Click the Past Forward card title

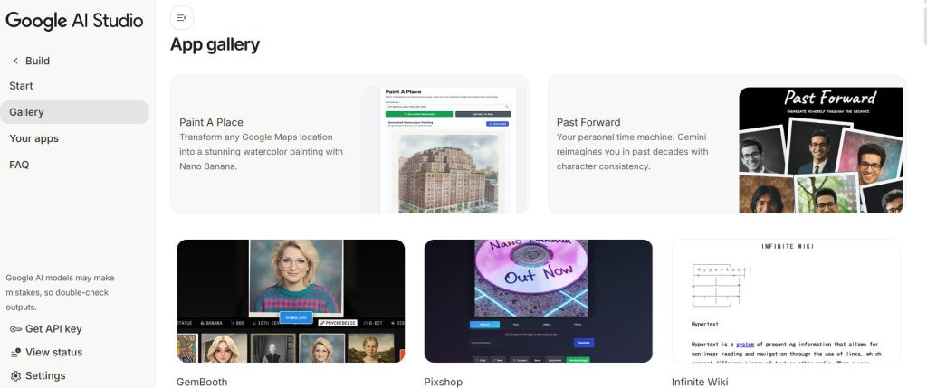tap(588, 122)
